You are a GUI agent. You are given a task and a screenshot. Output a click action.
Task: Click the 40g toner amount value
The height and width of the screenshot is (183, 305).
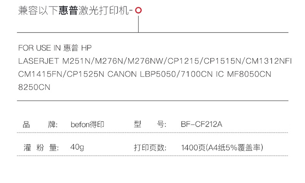[77, 147]
